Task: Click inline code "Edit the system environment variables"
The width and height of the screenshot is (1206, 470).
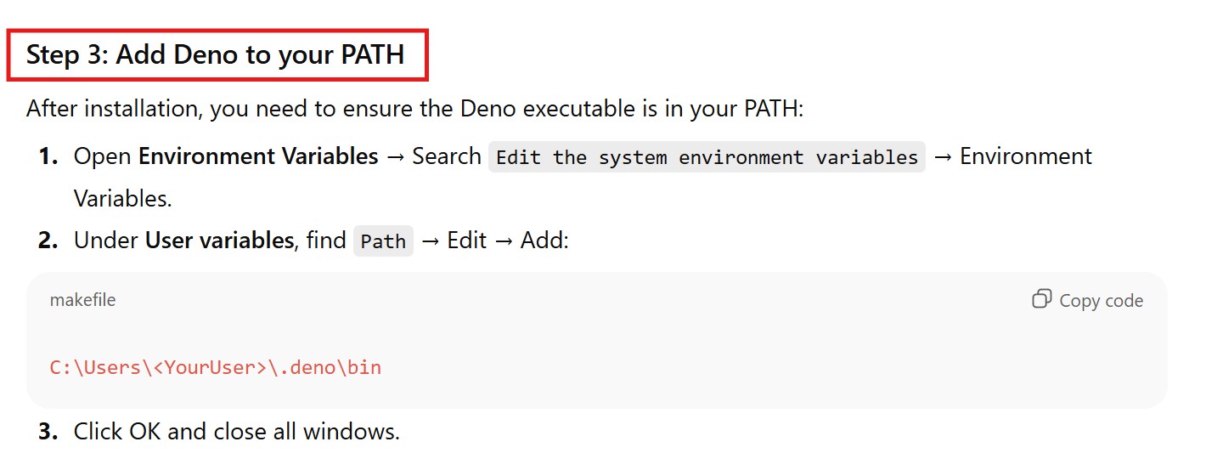Action: point(707,157)
